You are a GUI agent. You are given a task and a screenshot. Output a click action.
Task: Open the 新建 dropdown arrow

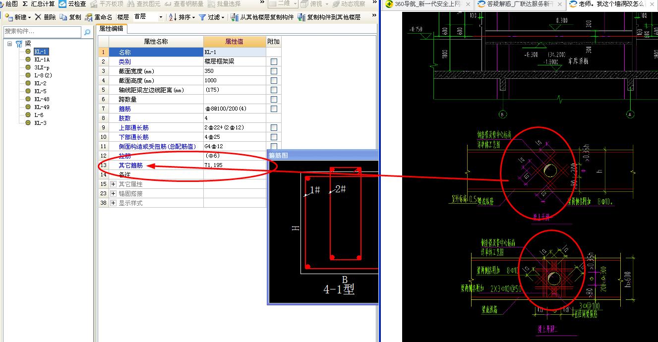[x=30, y=17]
